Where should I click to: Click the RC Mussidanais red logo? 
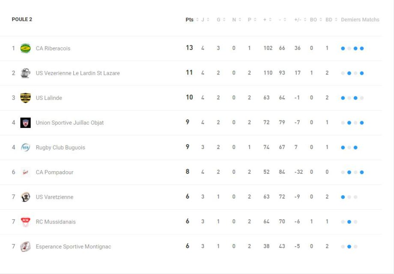click(x=25, y=222)
